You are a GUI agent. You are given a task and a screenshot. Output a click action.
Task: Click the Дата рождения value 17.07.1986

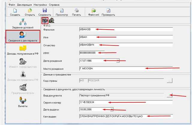tap(86, 61)
